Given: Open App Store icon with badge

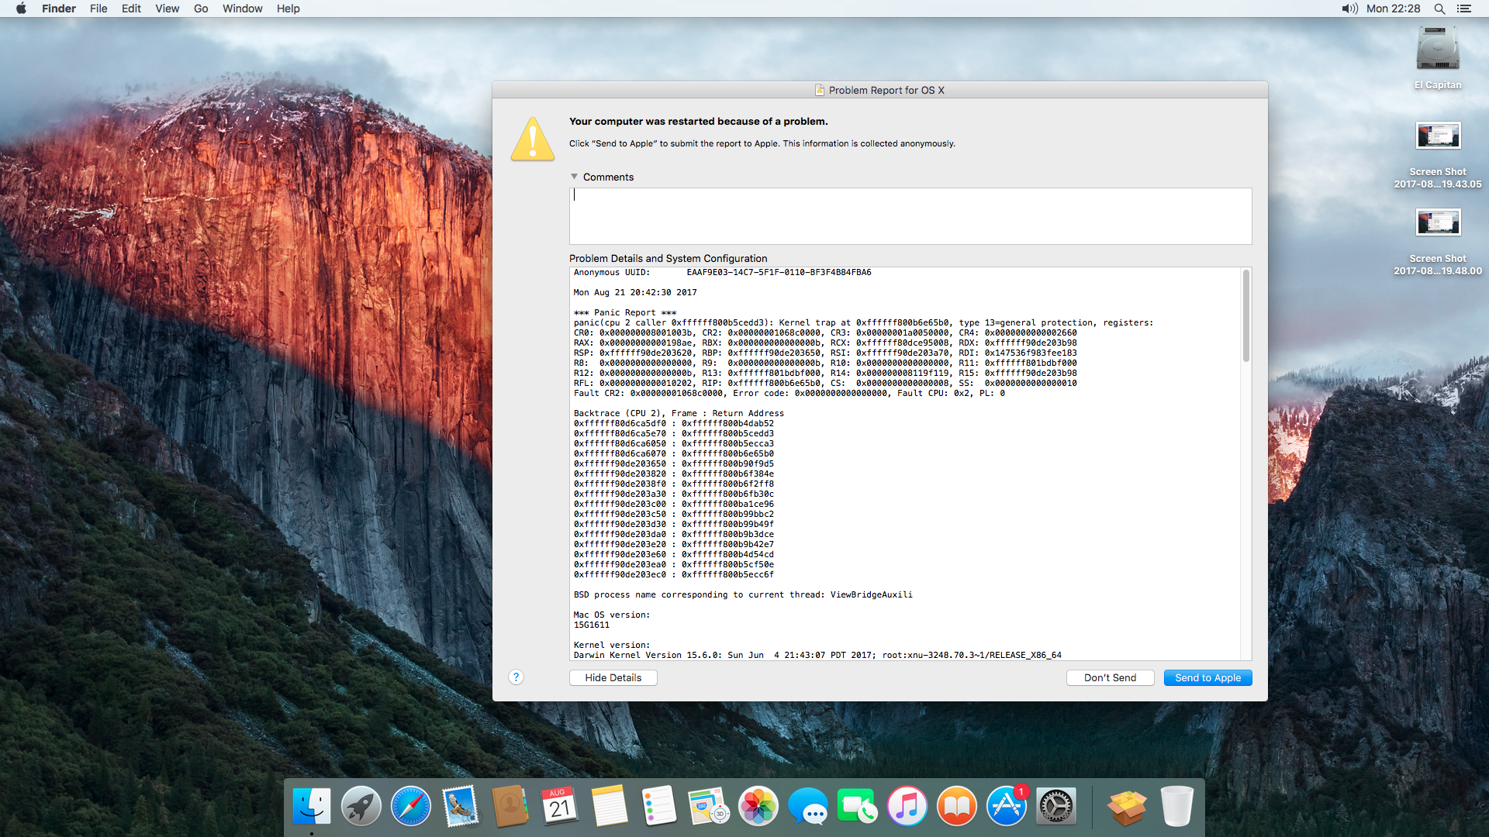Looking at the screenshot, I should point(1007,806).
